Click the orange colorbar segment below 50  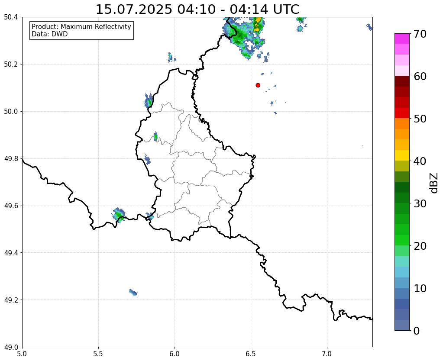pos(402,124)
